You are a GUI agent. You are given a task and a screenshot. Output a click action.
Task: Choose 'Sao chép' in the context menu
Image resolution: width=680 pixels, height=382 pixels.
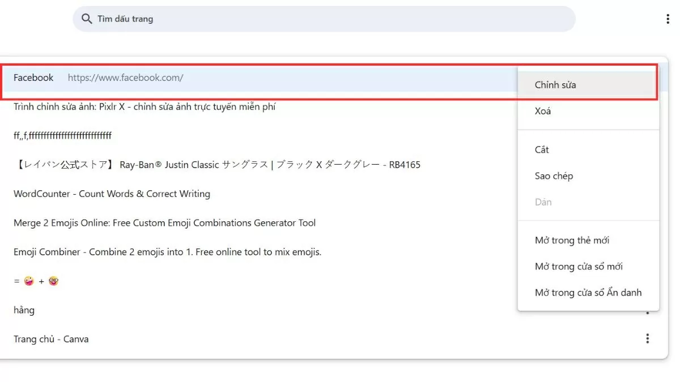point(554,176)
